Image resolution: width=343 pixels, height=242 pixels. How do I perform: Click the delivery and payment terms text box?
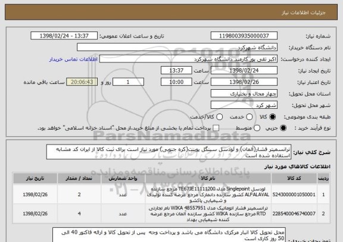click(169, 235)
